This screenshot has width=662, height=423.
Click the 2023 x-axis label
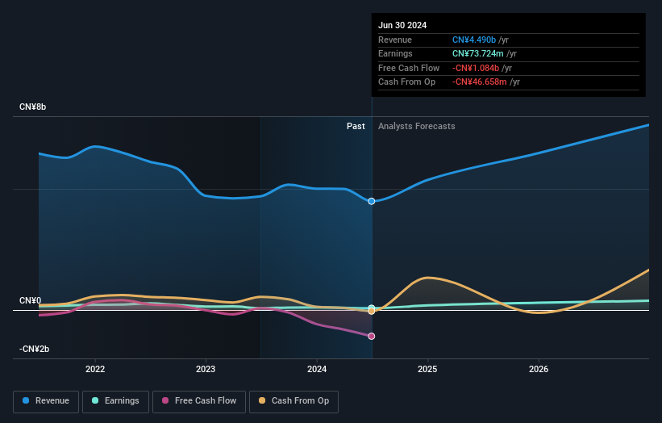(206, 369)
